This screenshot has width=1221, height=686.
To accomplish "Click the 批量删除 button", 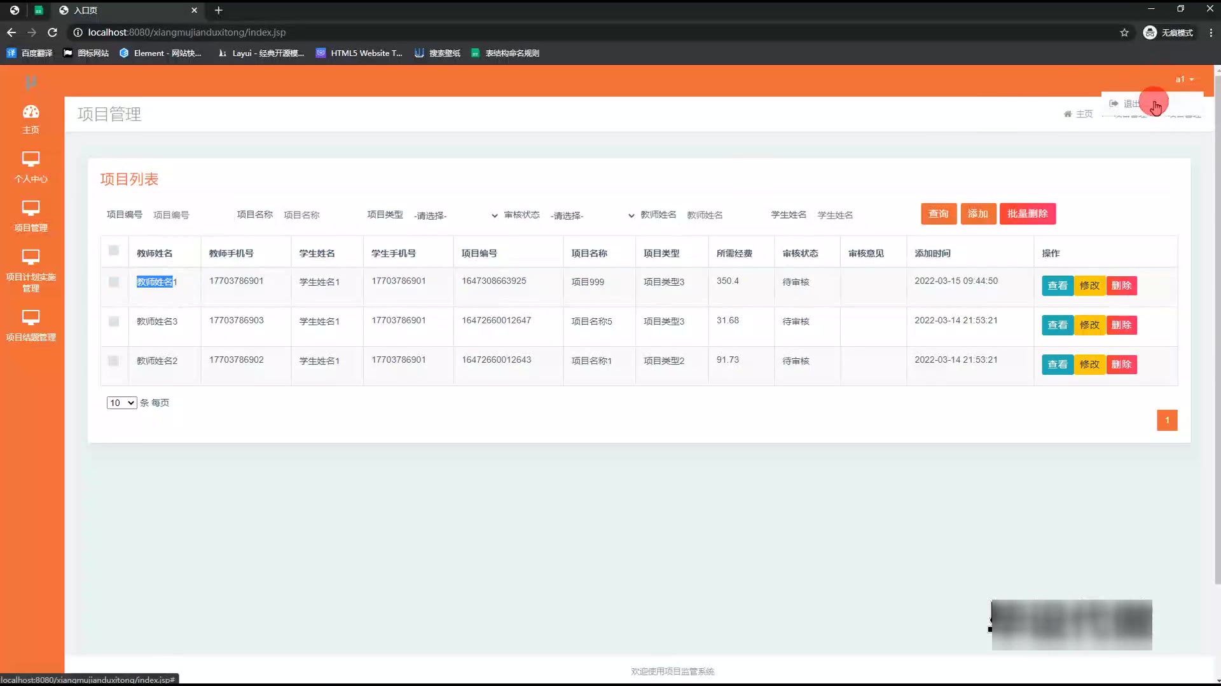I will [x=1027, y=214].
